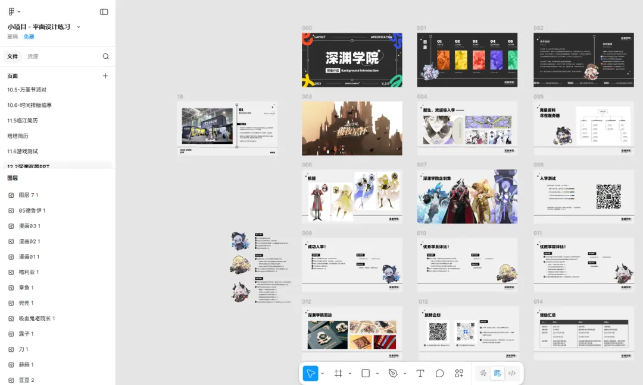Image resolution: width=643 pixels, height=385 pixels.
Task: Switch to Design mode in the toolbar
Action: [497, 373]
